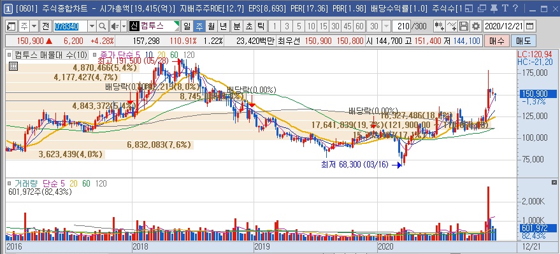
Task: Click the square marker before 거래량 label
Action: [x=9, y=183]
